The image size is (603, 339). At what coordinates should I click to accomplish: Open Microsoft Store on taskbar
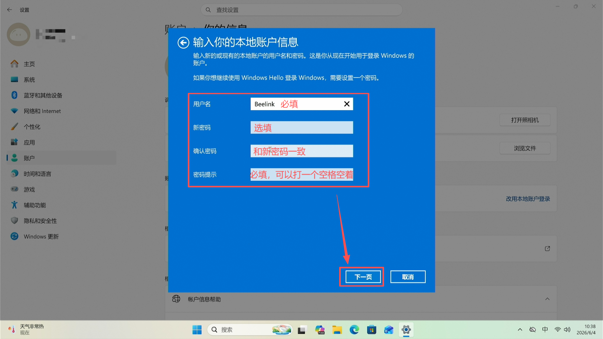coord(371,330)
